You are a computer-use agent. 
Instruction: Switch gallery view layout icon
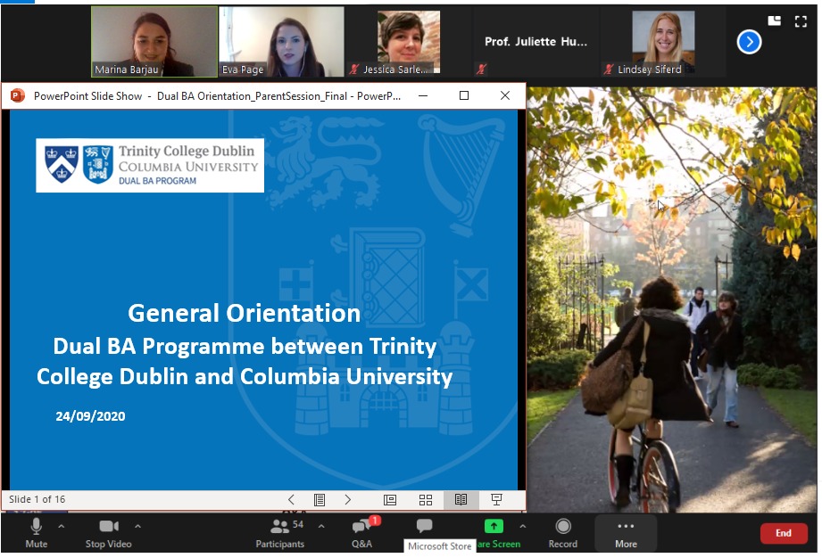tap(775, 21)
